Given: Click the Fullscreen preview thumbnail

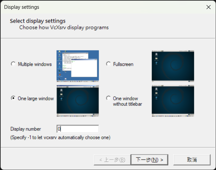Looking at the screenshot, I should pos(173,66).
